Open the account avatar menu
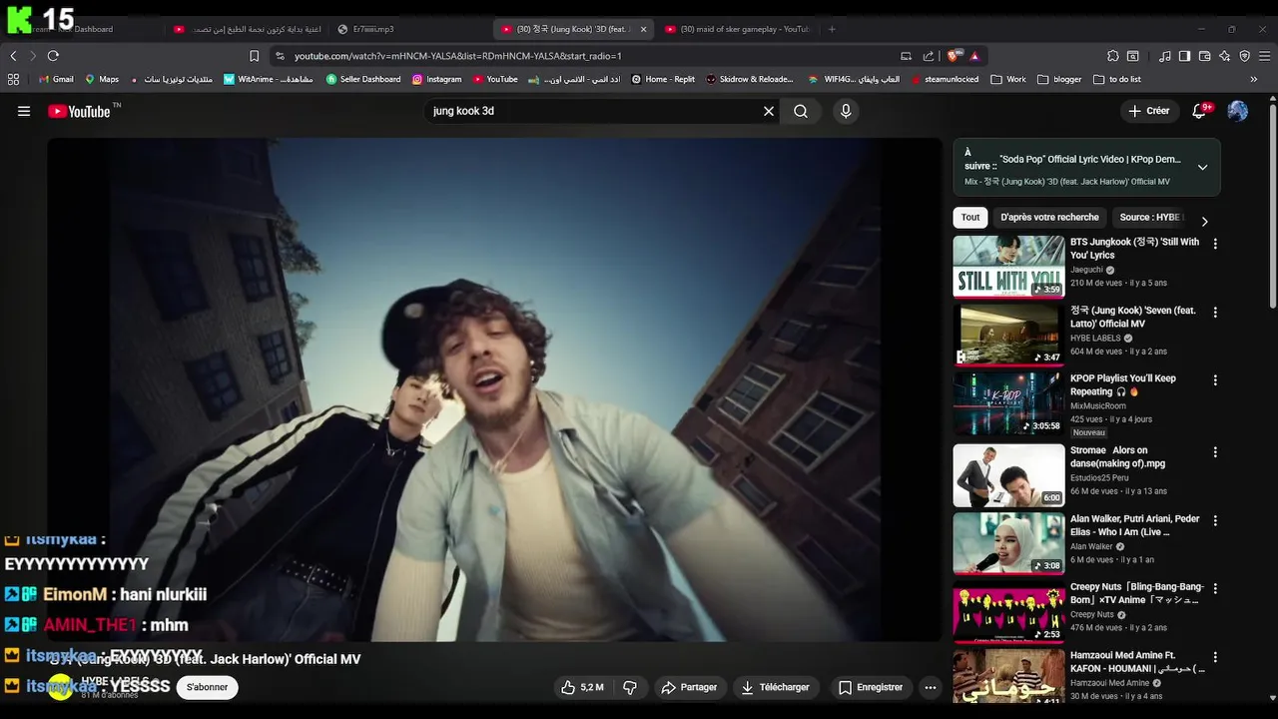 tap(1237, 111)
